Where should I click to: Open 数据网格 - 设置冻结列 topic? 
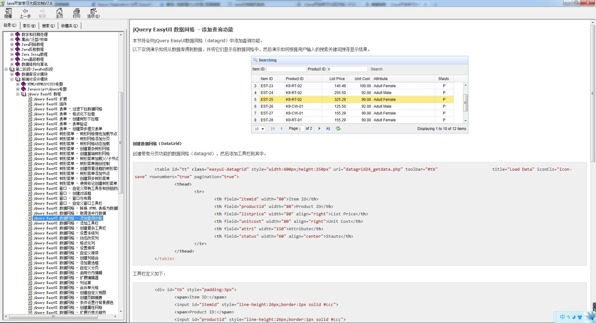(66, 233)
